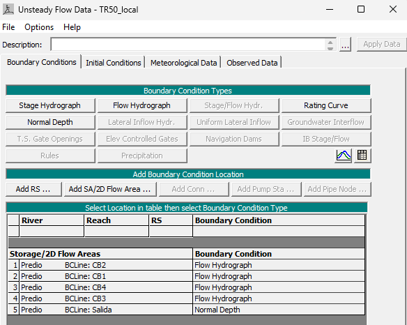
Task: Click the Add Pump Sta ... button
Action: click(266, 189)
